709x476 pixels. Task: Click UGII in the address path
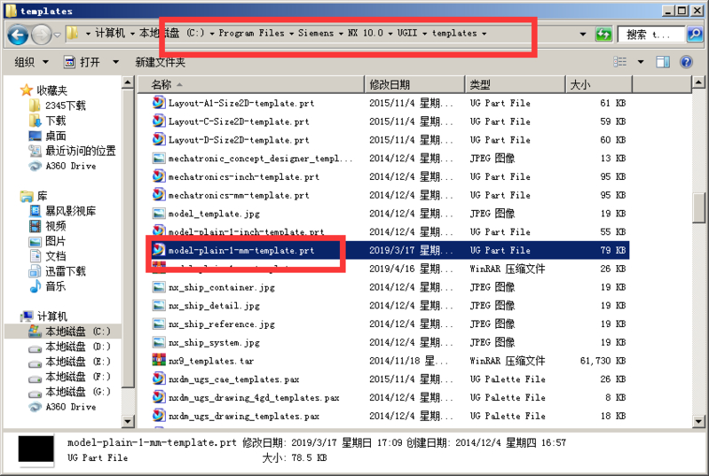[407, 33]
